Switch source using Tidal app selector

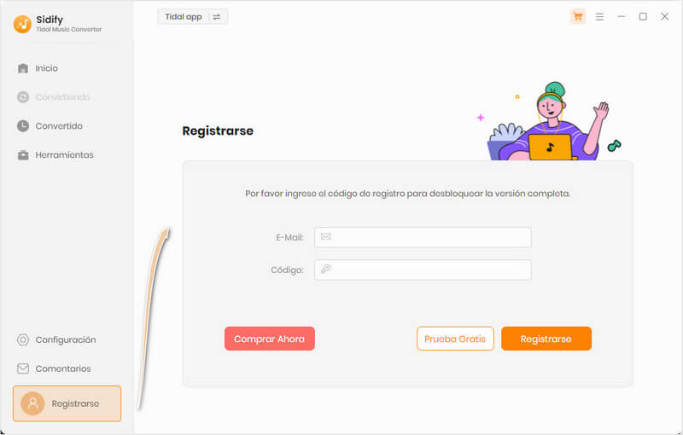193,17
